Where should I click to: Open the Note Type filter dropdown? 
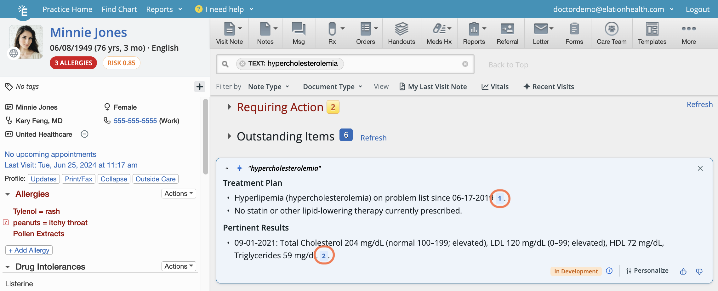tap(268, 87)
